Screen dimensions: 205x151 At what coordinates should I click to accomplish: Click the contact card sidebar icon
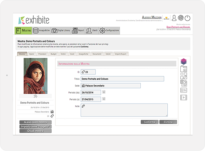click(184, 90)
